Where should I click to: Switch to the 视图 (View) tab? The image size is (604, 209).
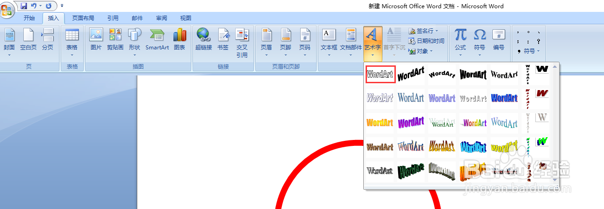[x=185, y=18]
